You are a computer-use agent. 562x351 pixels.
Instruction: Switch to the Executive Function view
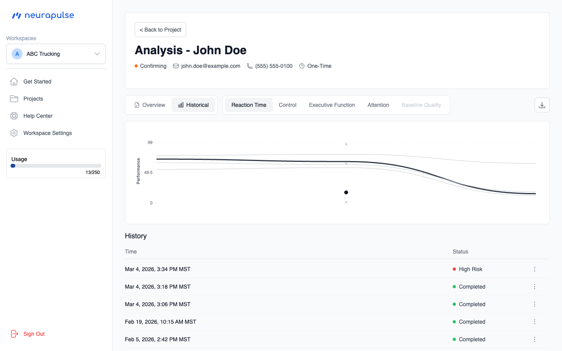[x=331, y=105]
